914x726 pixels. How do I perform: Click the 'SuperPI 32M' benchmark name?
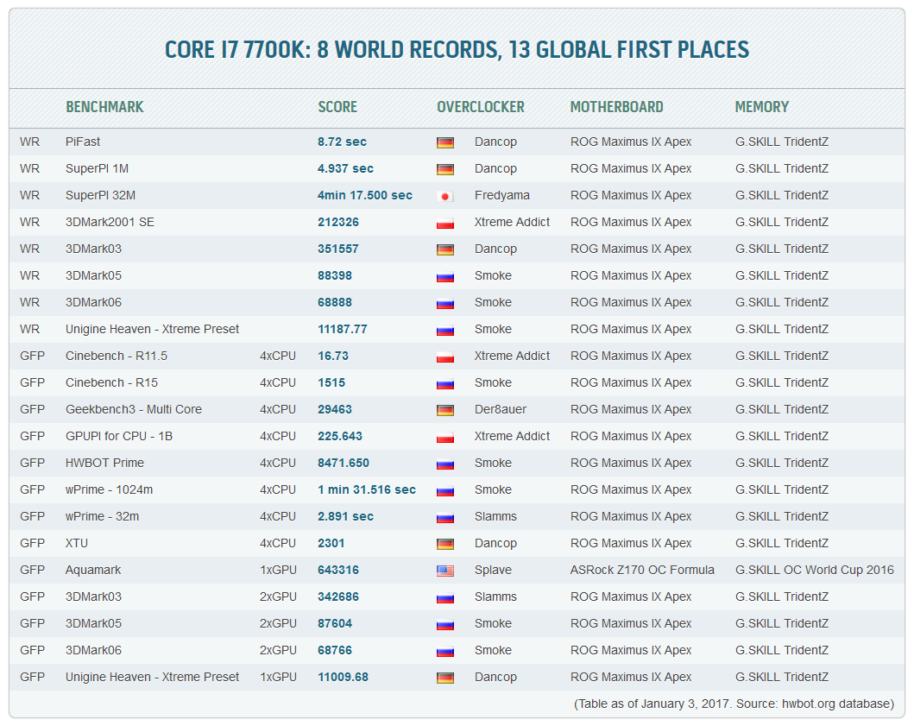[x=100, y=195]
